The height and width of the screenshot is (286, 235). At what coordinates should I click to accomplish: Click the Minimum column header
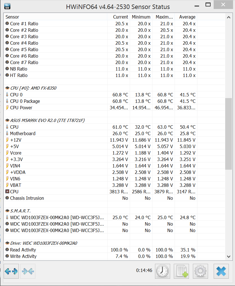(141, 17)
